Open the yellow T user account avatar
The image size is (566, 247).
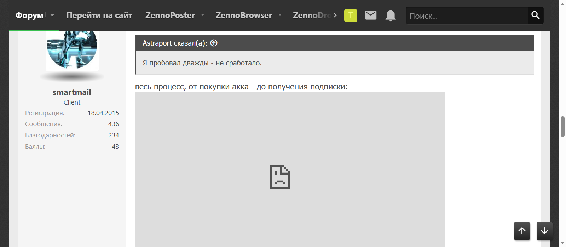click(x=351, y=16)
